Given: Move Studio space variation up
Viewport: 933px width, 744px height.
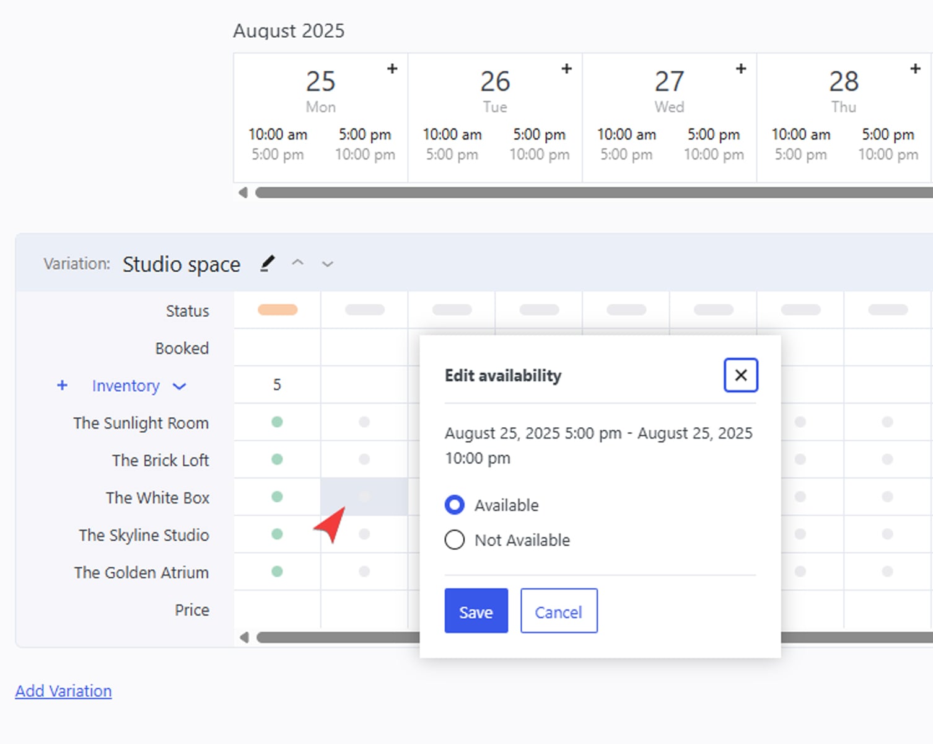Looking at the screenshot, I should (x=298, y=263).
